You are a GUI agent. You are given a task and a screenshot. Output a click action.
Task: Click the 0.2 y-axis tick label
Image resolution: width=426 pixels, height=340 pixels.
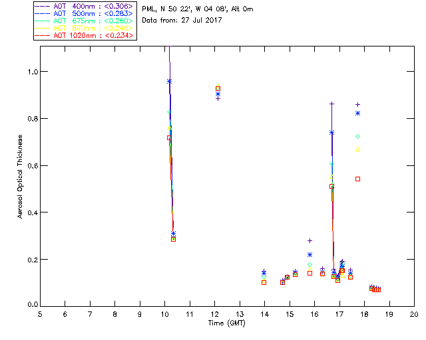[x=33, y=260]
